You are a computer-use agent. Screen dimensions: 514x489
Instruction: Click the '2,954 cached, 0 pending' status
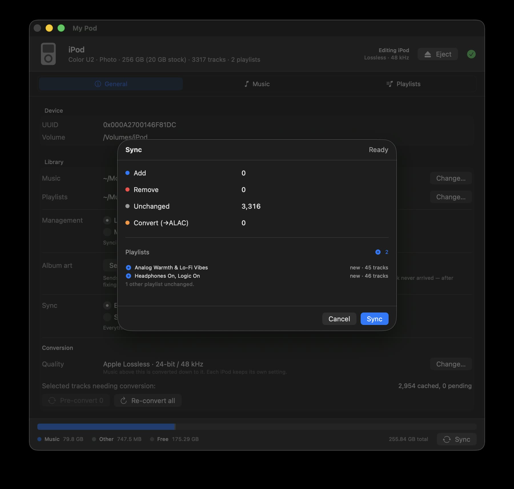435,386
